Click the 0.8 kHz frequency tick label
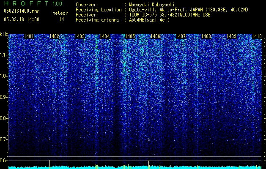 3,118
